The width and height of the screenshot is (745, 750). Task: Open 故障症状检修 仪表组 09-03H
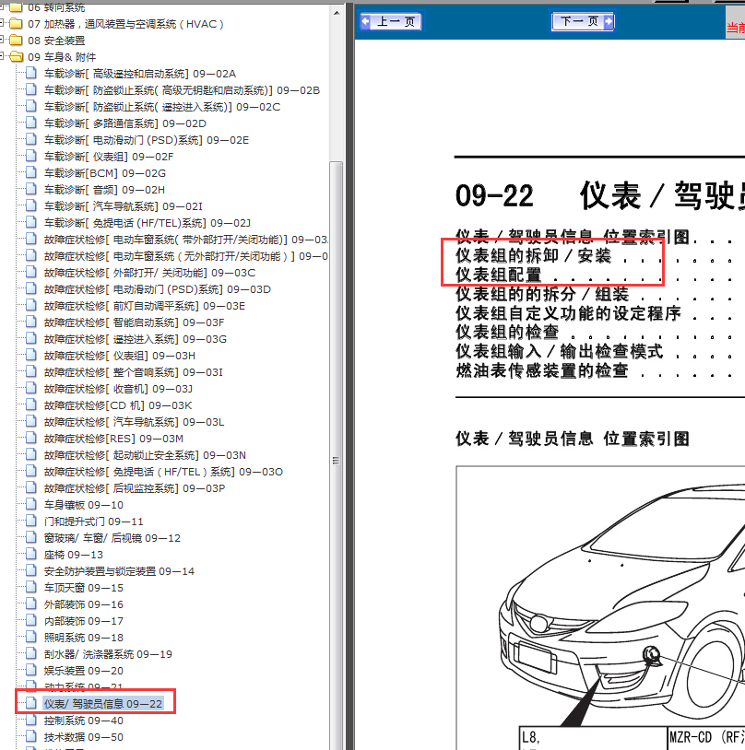point(120,356)
